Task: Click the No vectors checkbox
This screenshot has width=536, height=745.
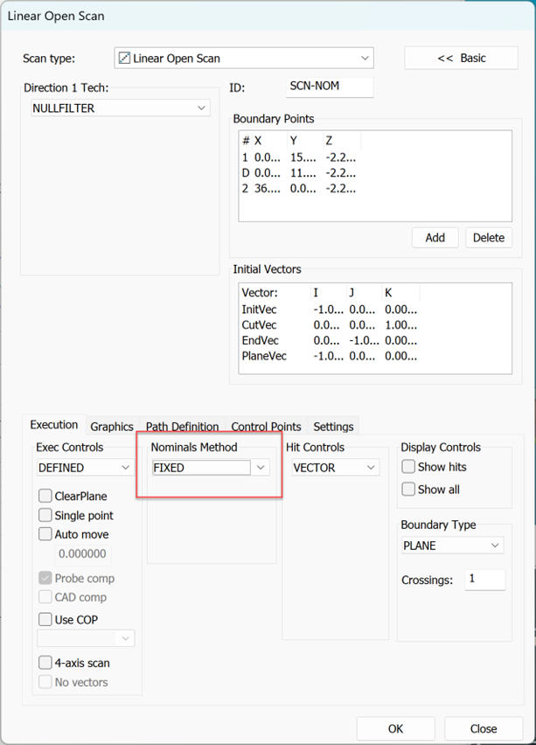Action: click(x=45, y=682)
